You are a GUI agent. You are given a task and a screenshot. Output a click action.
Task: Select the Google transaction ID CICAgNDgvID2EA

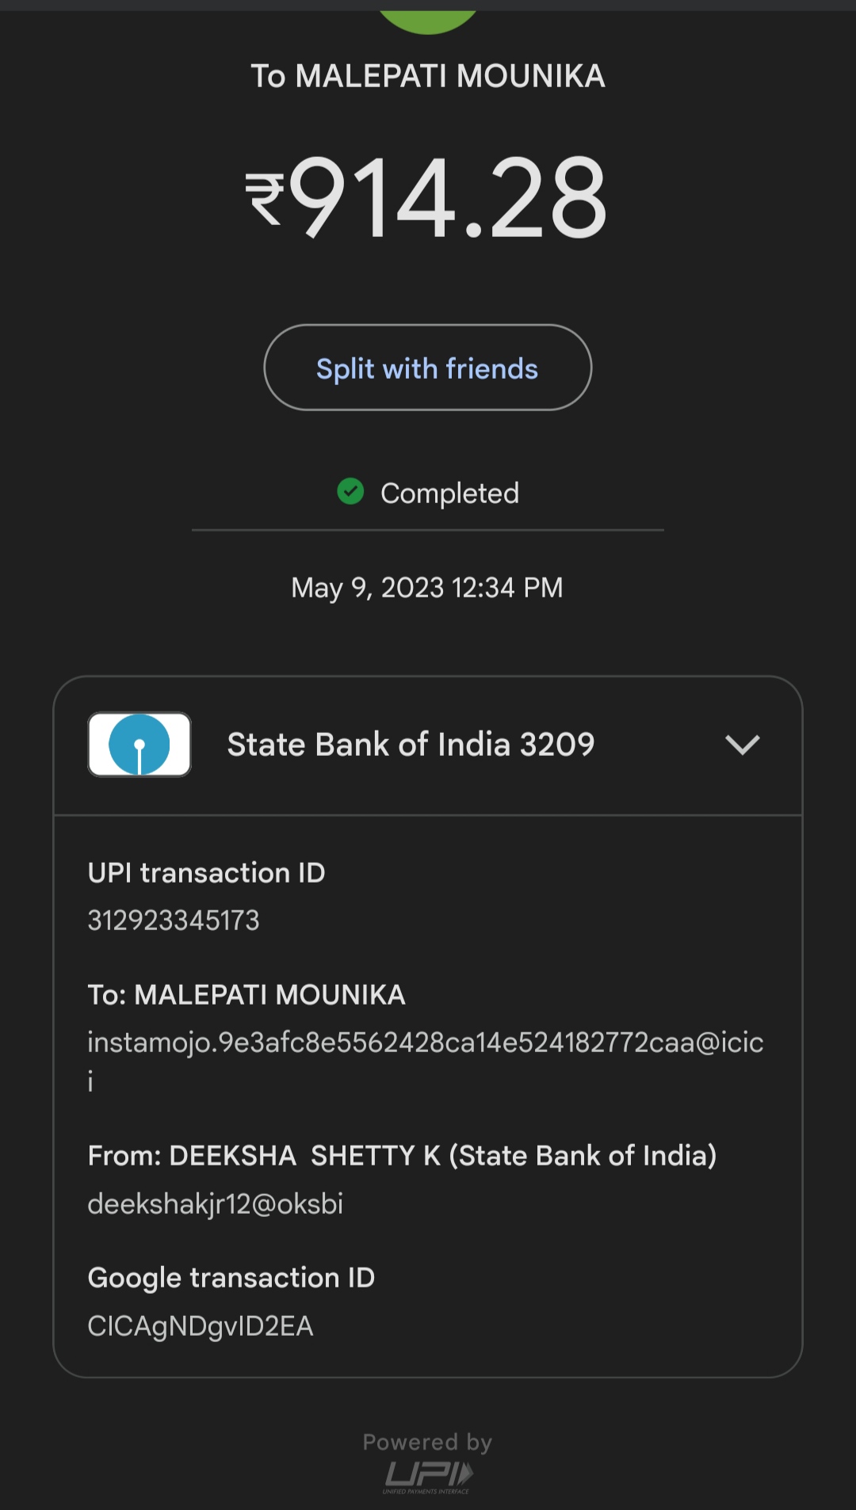[201, 1326]
